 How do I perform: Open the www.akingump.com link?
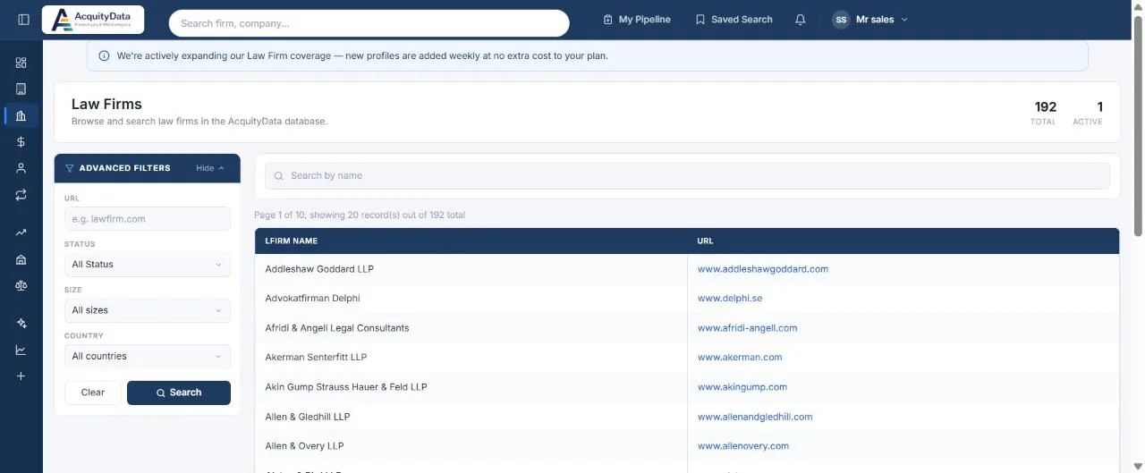point(742,387)
